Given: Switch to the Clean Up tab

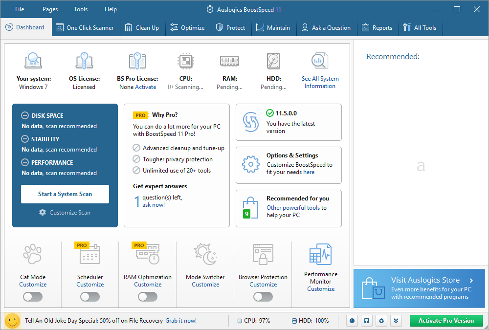Looking at the screenshot, I should click(142, 27).
